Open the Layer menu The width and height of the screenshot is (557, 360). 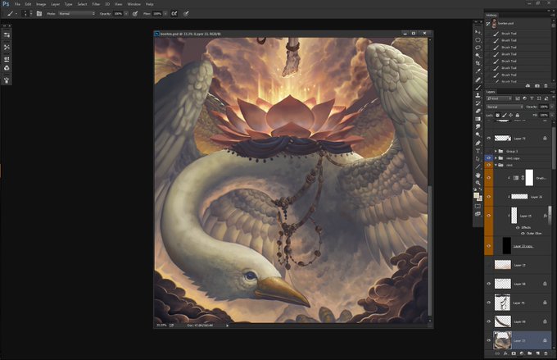56,4
